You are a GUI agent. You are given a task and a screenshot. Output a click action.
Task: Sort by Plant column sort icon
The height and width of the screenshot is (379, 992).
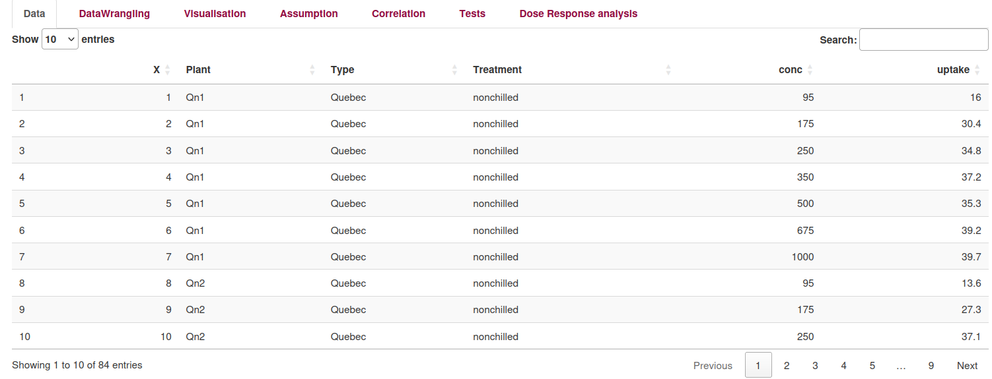312,70
